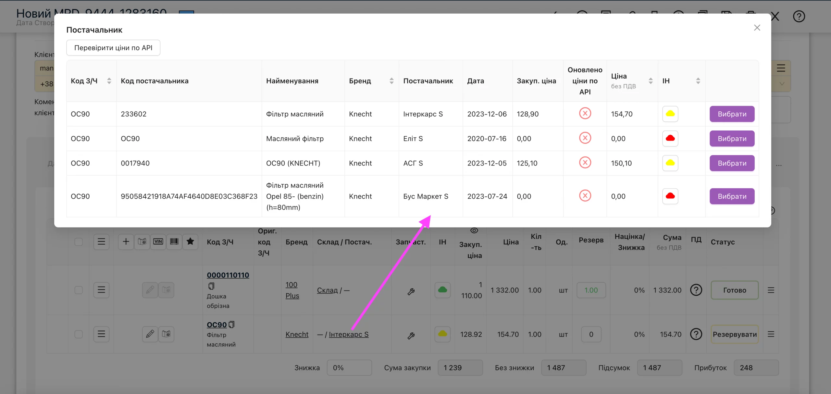Click the star favorites icon
831x394 pixels.
pyautogui.click(x=191, y=241)
